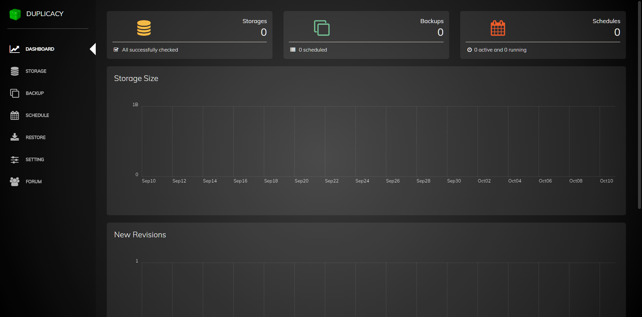
Task: Open Storage via the database stack icon
Action: [x=14, y=71]
